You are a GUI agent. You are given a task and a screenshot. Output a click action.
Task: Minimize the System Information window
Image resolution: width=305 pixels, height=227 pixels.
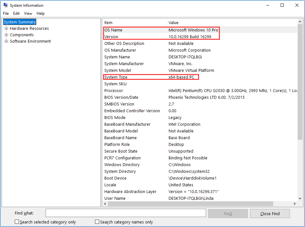pos(268,5)
